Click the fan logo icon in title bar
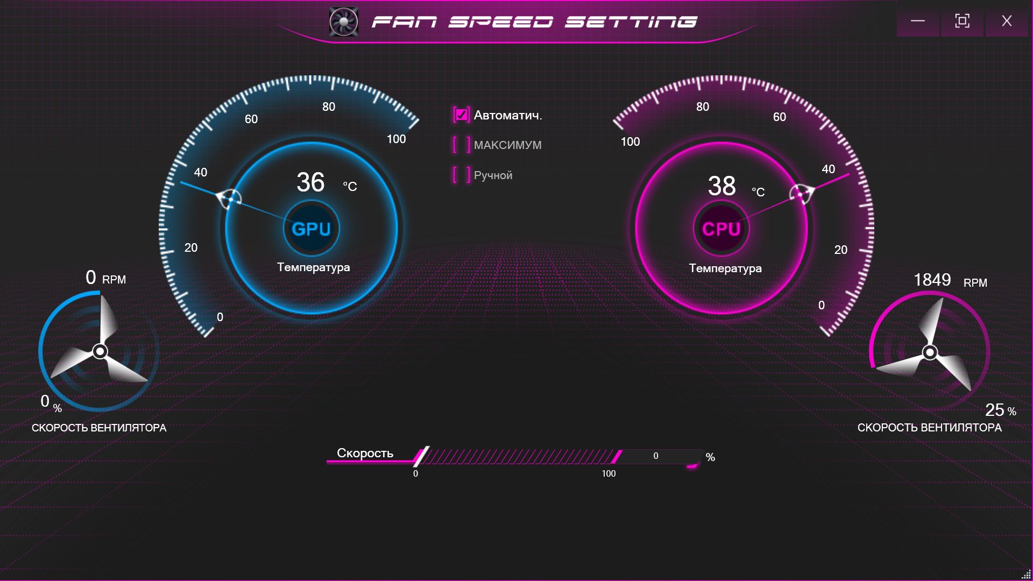The width and height of the screenshot is (1033, 581). 344,22
